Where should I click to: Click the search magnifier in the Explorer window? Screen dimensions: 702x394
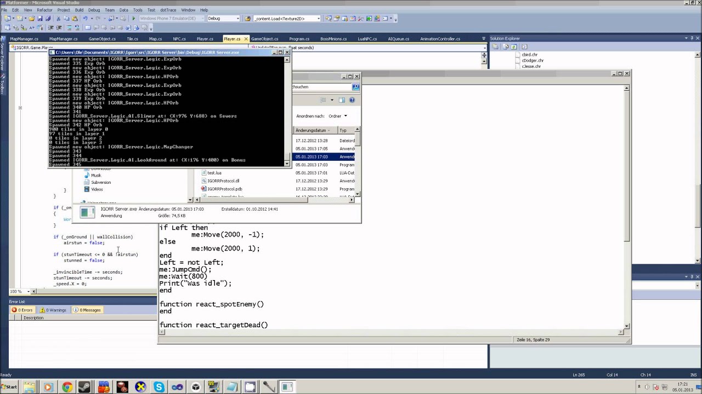tap(355, 86)
